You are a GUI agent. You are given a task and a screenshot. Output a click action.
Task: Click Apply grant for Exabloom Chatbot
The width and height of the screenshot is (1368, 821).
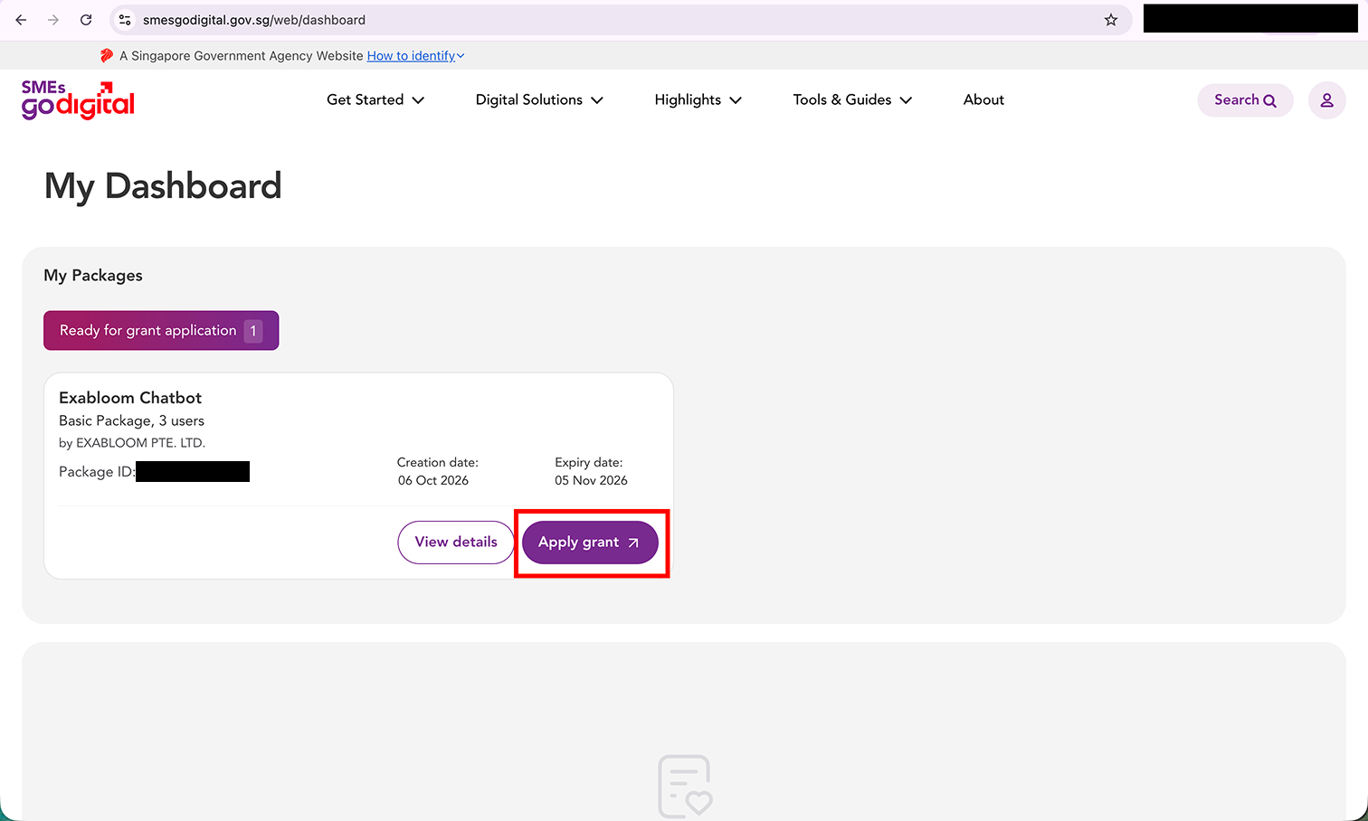point(590,543)
